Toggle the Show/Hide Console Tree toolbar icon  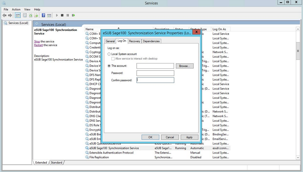[17, 15]
